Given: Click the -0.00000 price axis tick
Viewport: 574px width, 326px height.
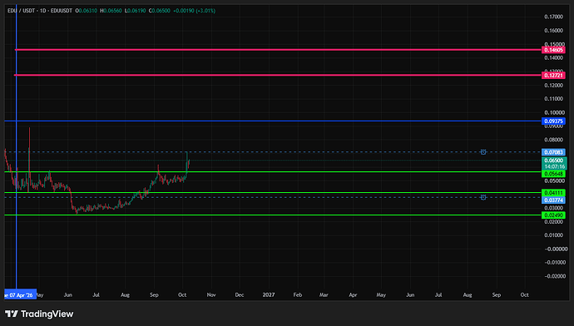Looking at the screenshot, I should click(556, 249).
